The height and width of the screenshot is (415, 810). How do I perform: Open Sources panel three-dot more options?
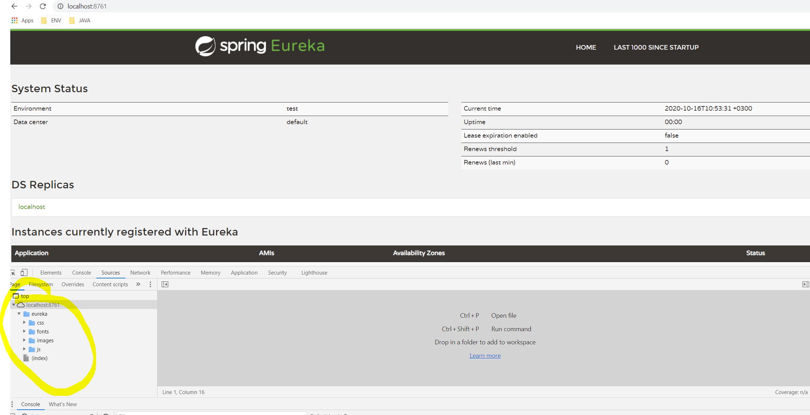tap(150, 284)
